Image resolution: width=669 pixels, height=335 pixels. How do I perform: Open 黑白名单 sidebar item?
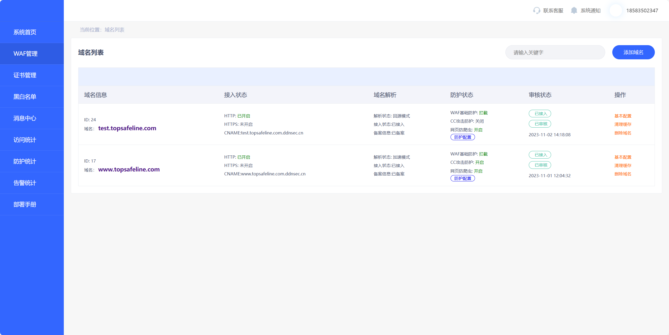coord(25,97)
